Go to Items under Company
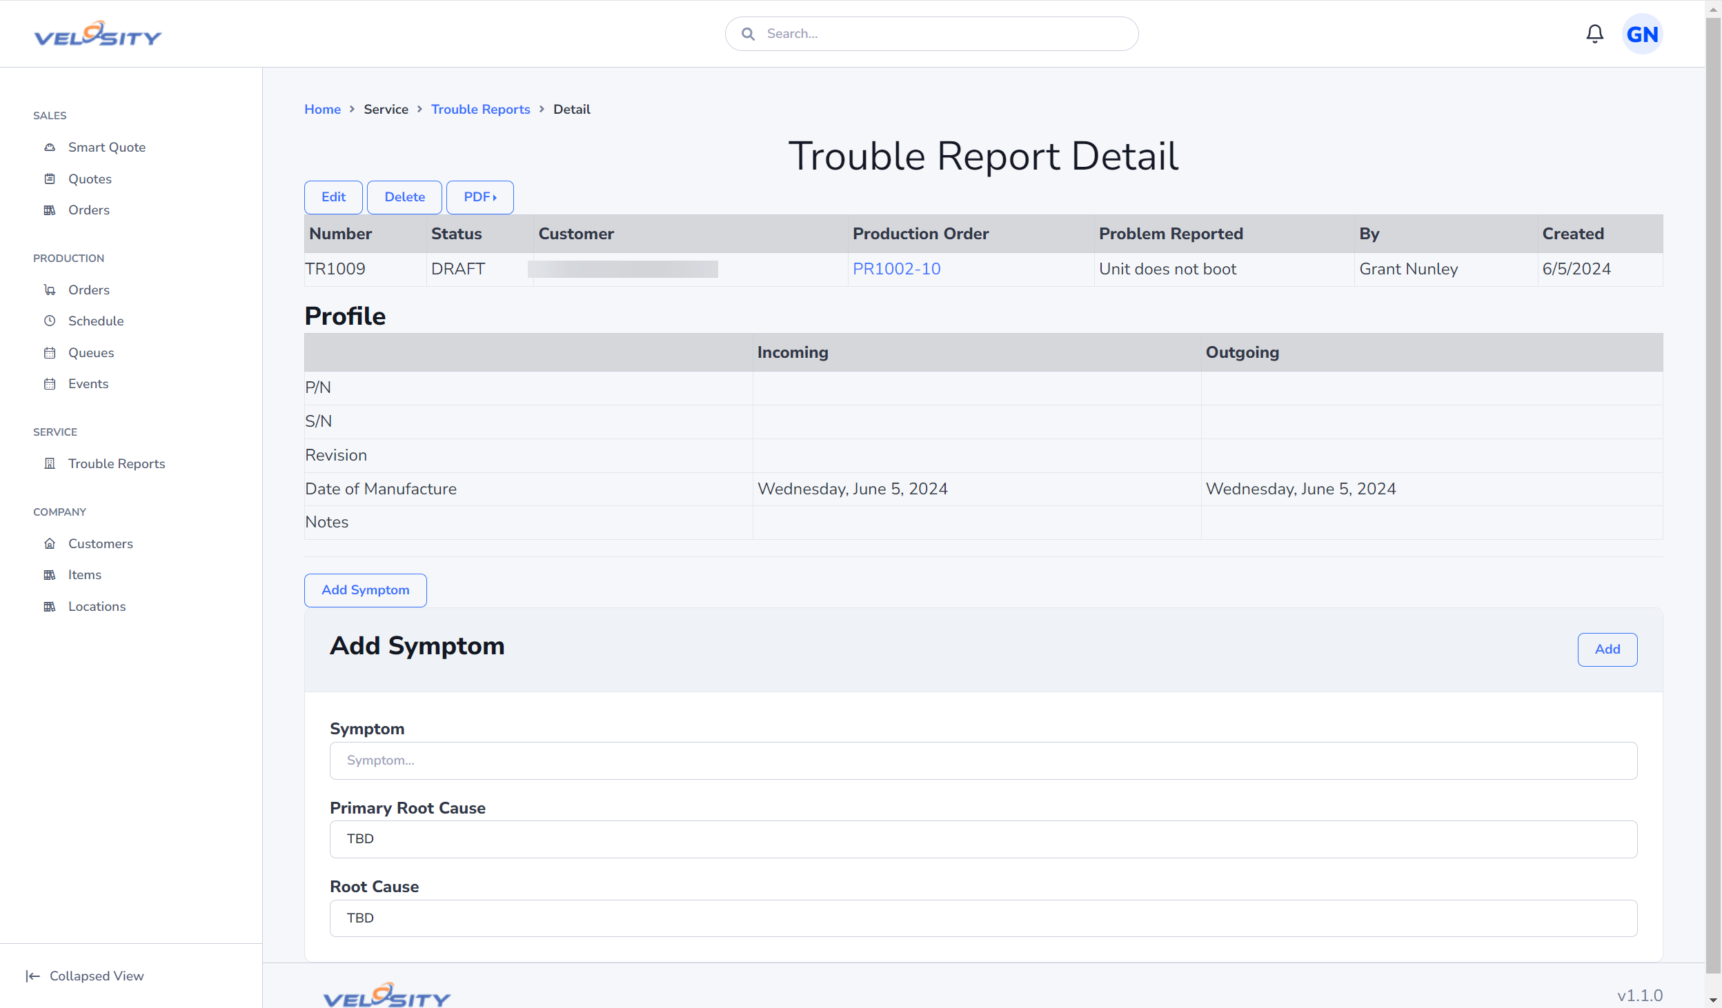Viewport: 1722px width, 1008px height. point(85,575)
